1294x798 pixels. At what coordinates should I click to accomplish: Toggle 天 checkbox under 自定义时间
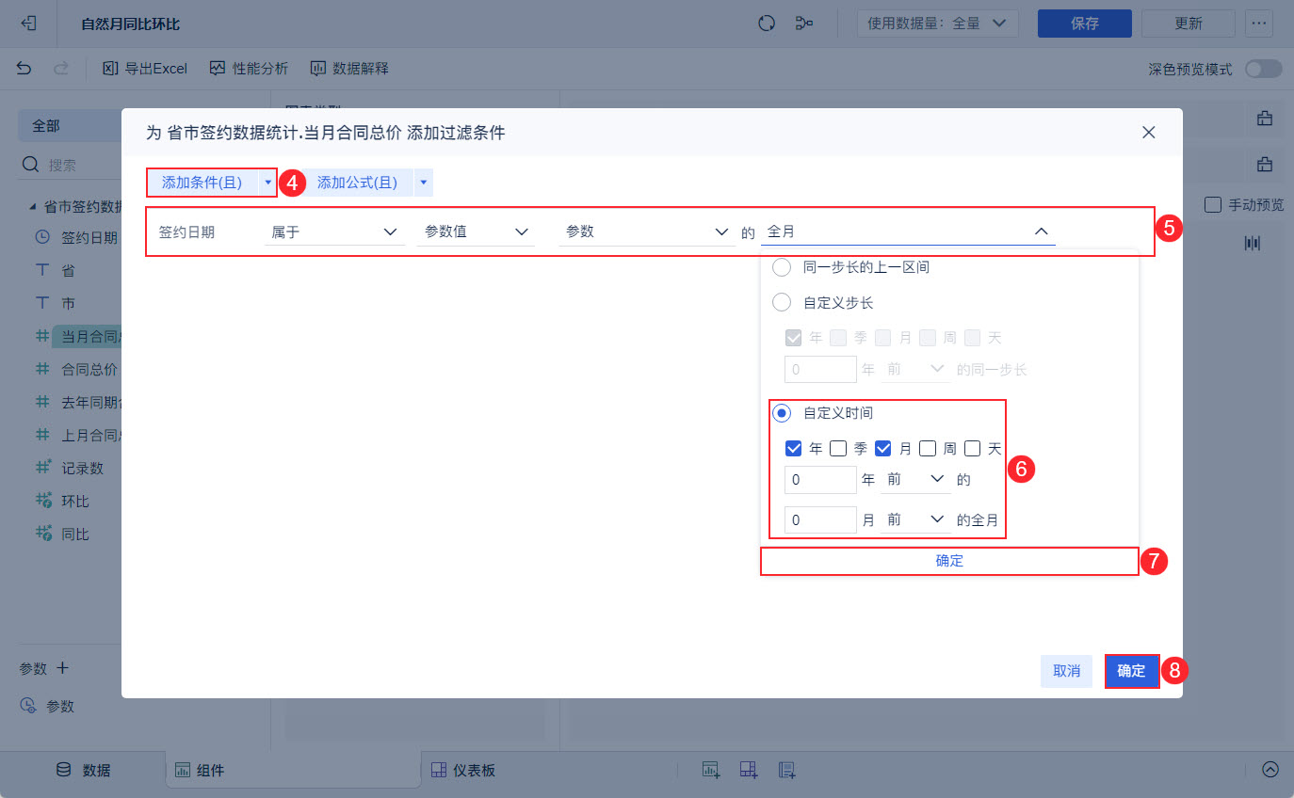tap(973, 449)
